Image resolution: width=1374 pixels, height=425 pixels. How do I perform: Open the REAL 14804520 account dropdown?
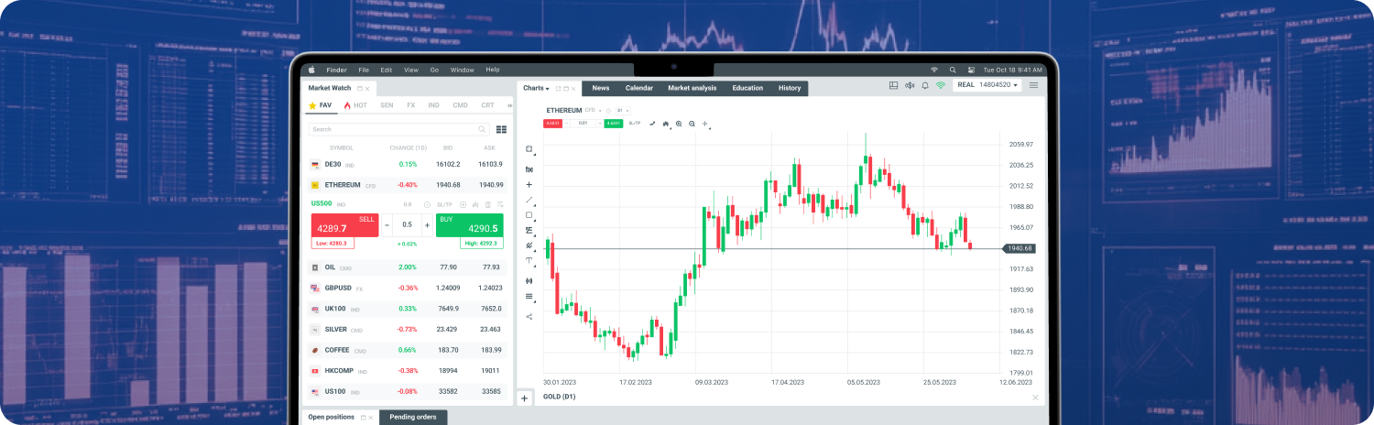click(987, 85)
